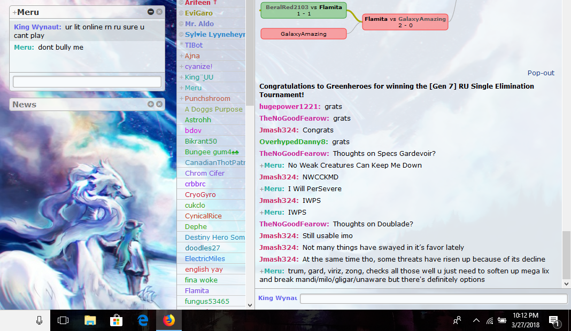Close the News panel
Screen dimensions: 571x331
pyautogui.click(x=159, y=104)
